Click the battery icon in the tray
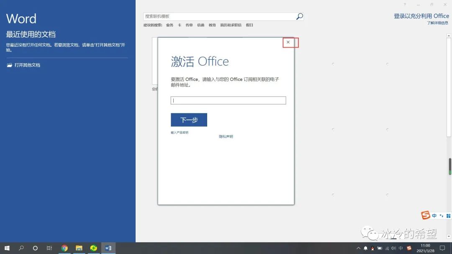Screen dimensions: 452x254 (380, 248)
